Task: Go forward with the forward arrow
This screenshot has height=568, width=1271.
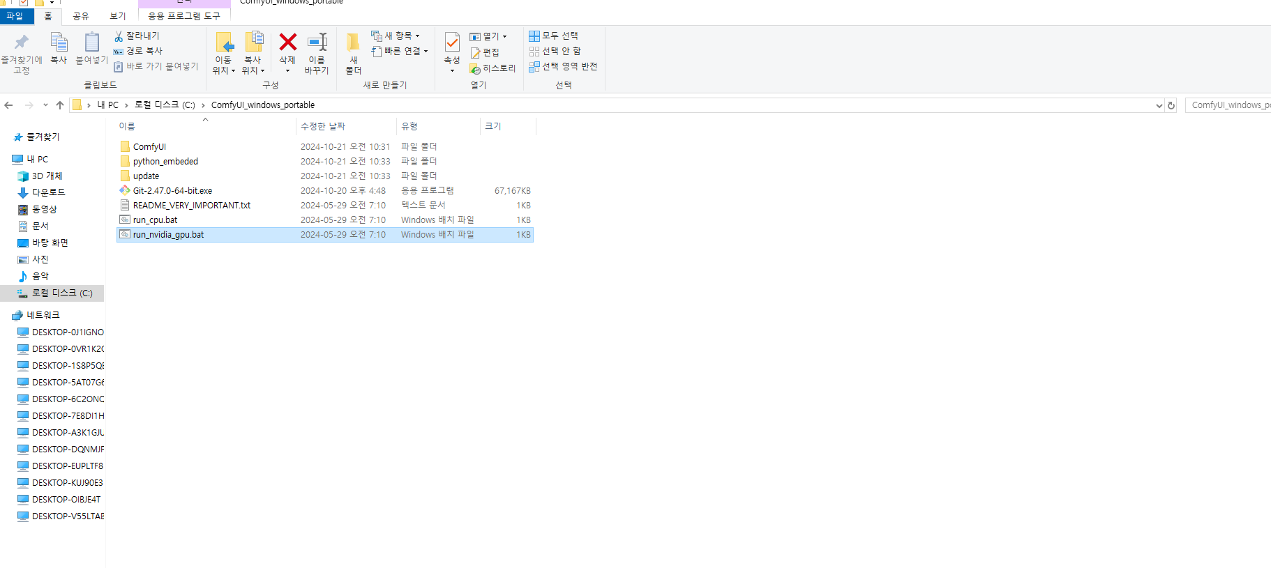Action: coord(29,105)
